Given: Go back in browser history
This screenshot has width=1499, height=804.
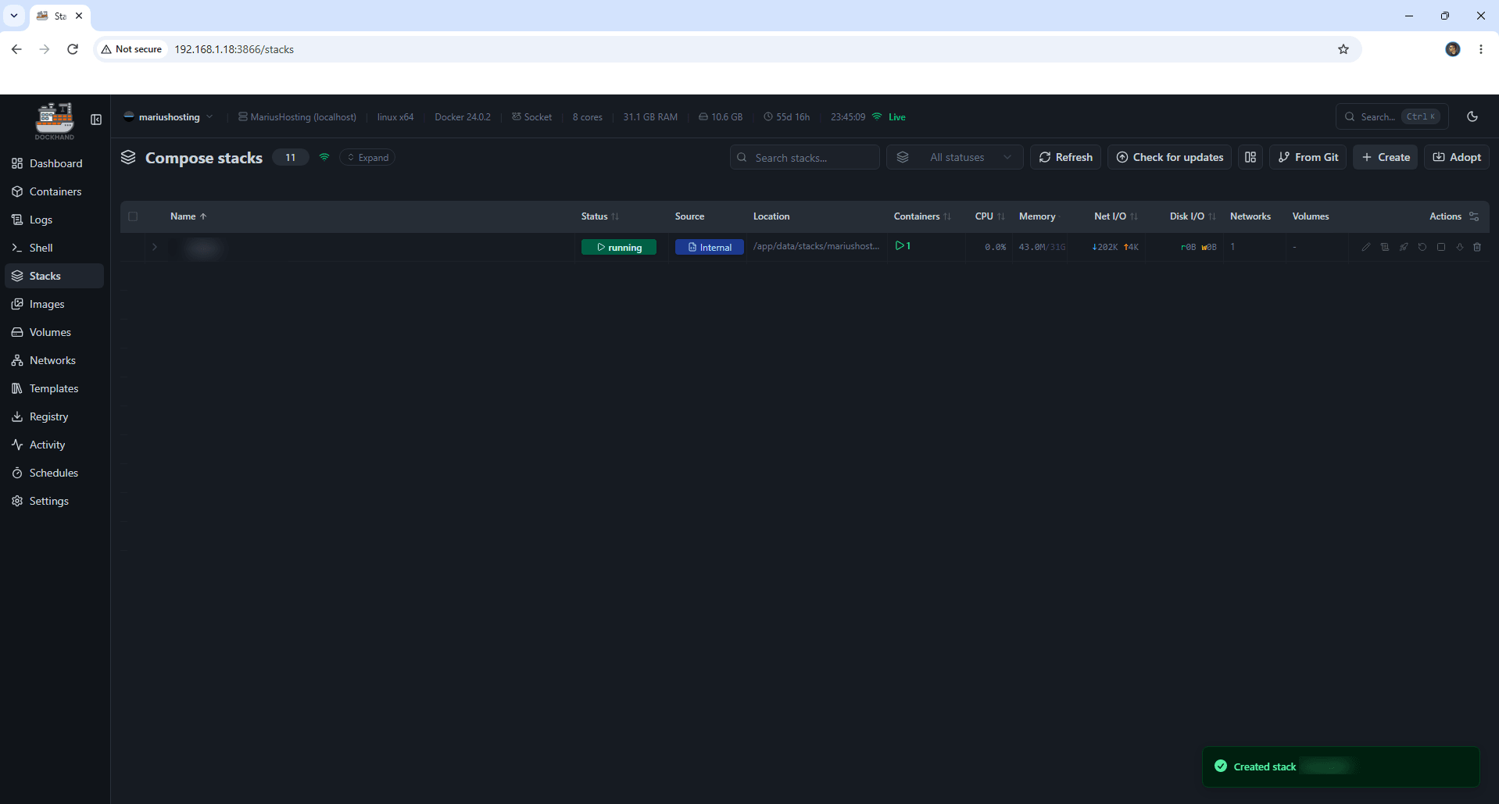Looking at the screenshot, I should pyautogui.click(x=16, y=49).
